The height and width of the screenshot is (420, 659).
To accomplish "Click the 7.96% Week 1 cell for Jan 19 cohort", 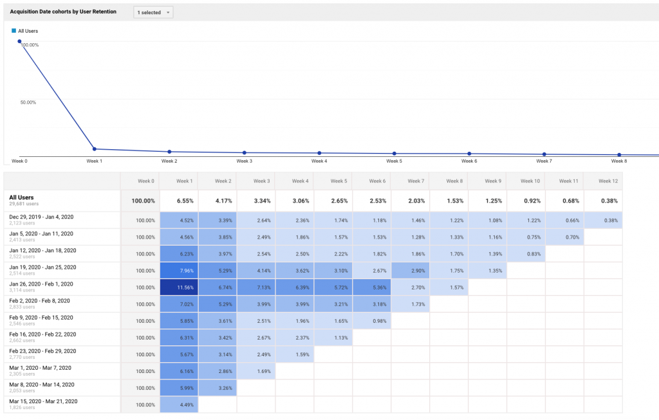I will (179, 270).
